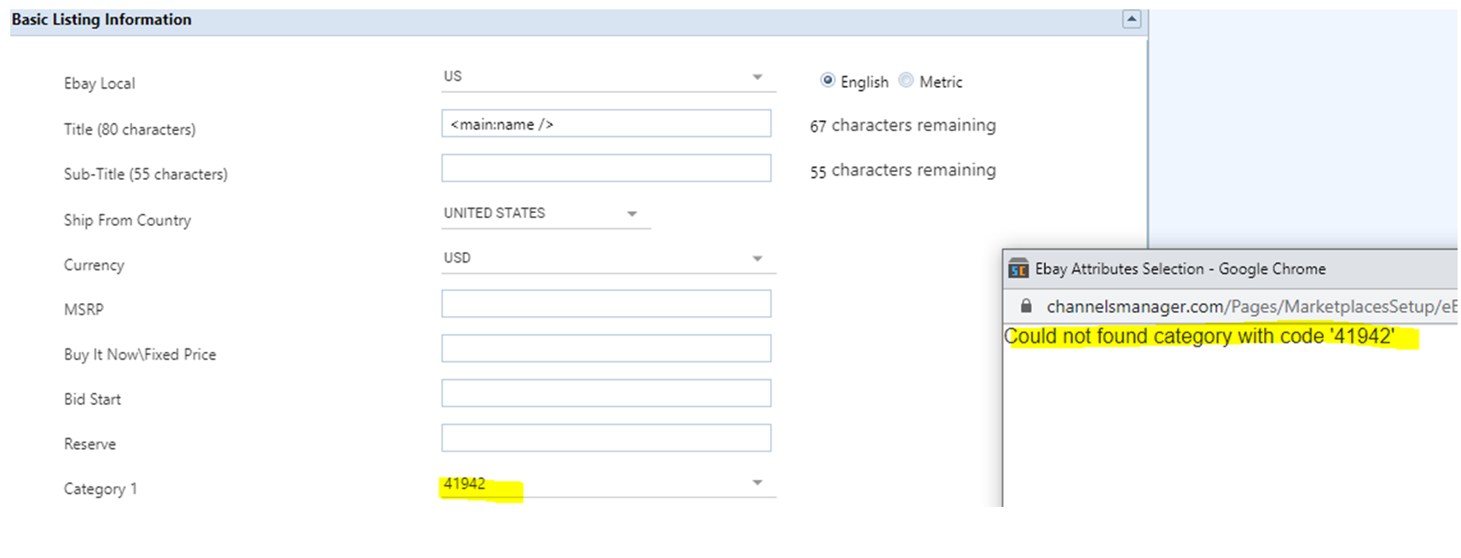Click the Title input field
Image resolution: width=1461 pixels, height=558 pixels.
point(606,124)
